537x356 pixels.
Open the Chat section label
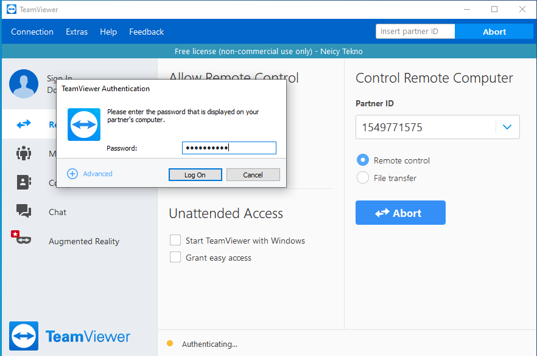[57, 212]
